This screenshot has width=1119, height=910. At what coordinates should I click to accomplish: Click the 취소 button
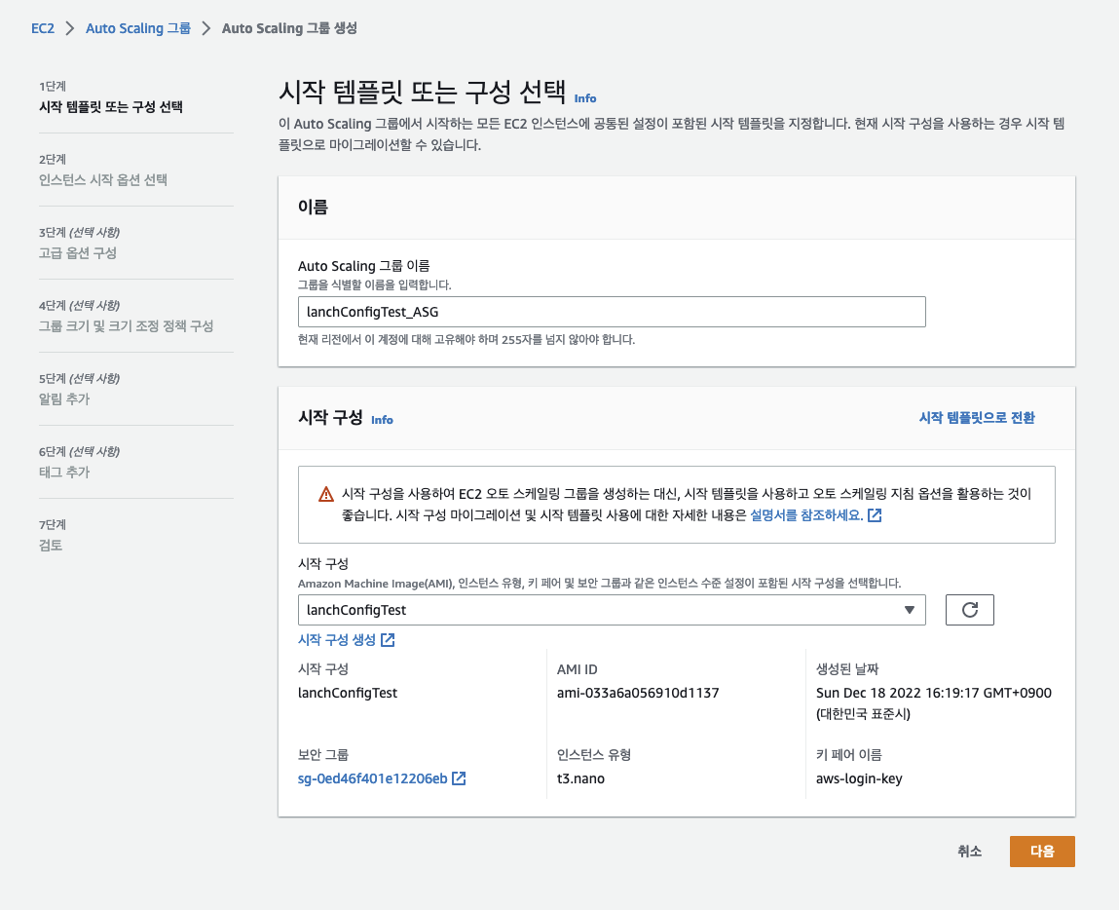[969, 852]
